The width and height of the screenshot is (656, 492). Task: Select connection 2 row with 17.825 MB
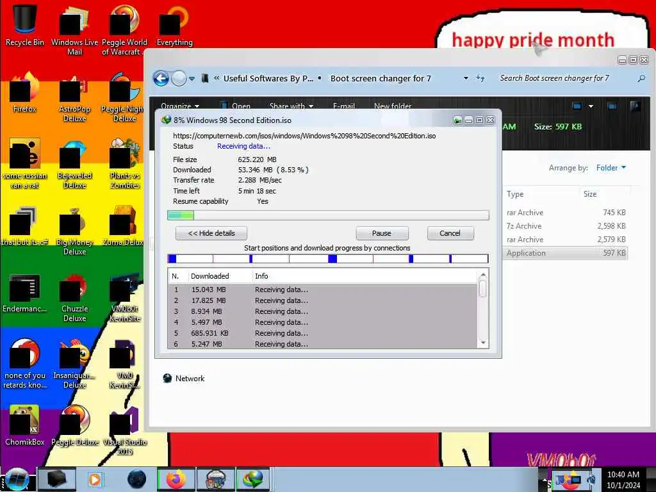pyautogui.click(x=323, y=300)
